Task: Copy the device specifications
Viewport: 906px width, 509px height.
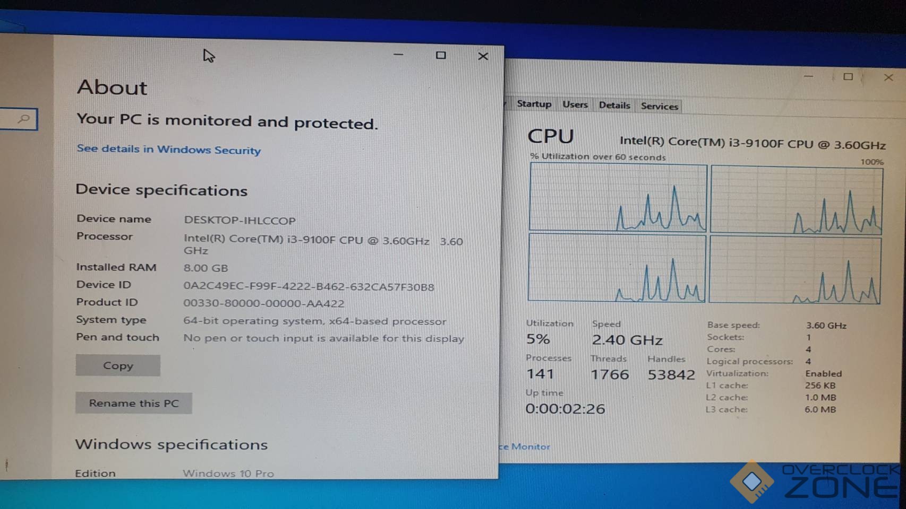Action: coord(118,365)
